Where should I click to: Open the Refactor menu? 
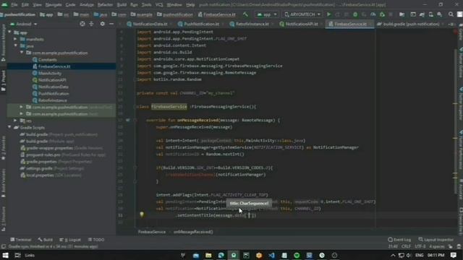105,5
